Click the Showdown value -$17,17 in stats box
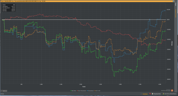178x96 pixels. tap(13, 6)
